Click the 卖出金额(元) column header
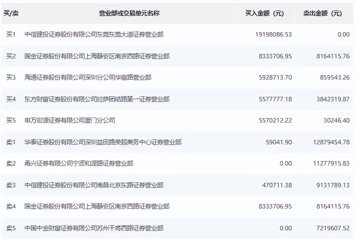 [323, 13]
